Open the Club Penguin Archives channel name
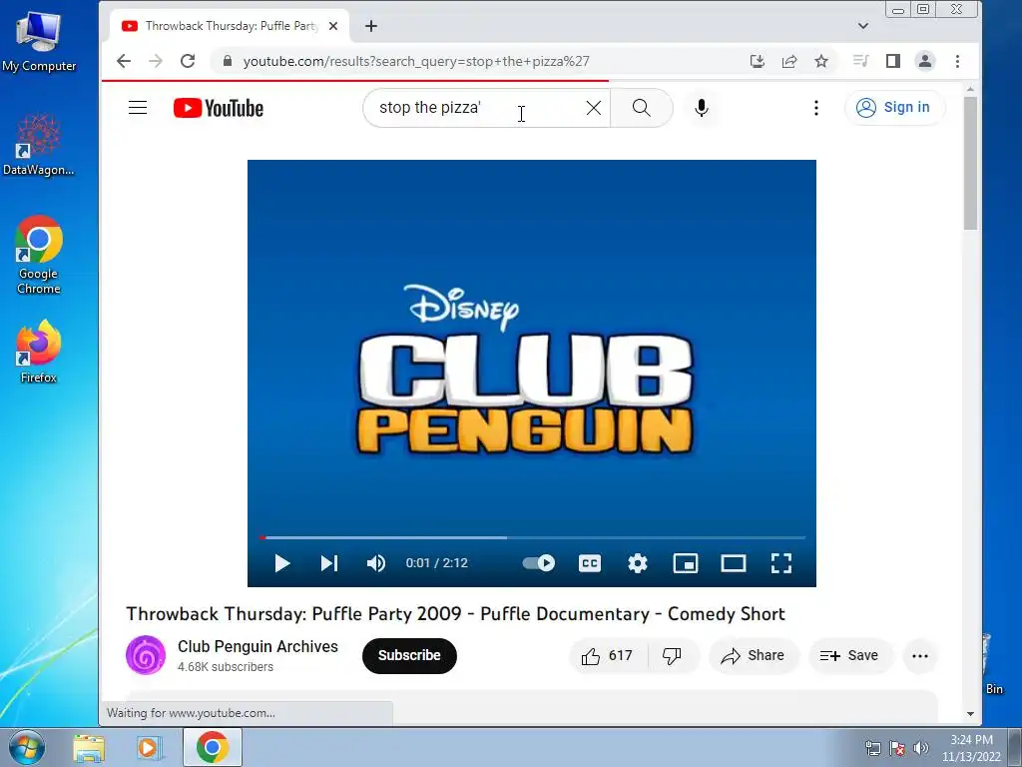 [x=257, y=646]
